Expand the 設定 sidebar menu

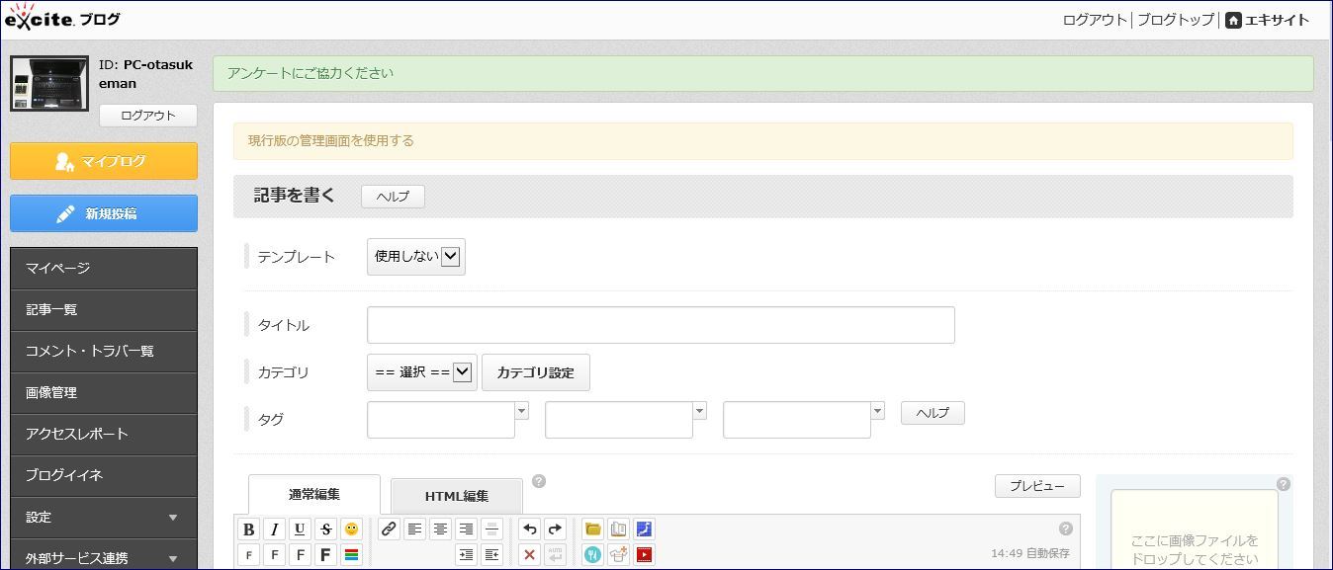[104, 517]
